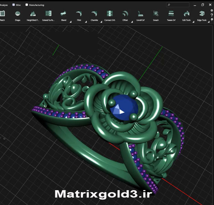Select the blue center gemstone
Viewport: 214px width, 205px height.
coord(124,107)
